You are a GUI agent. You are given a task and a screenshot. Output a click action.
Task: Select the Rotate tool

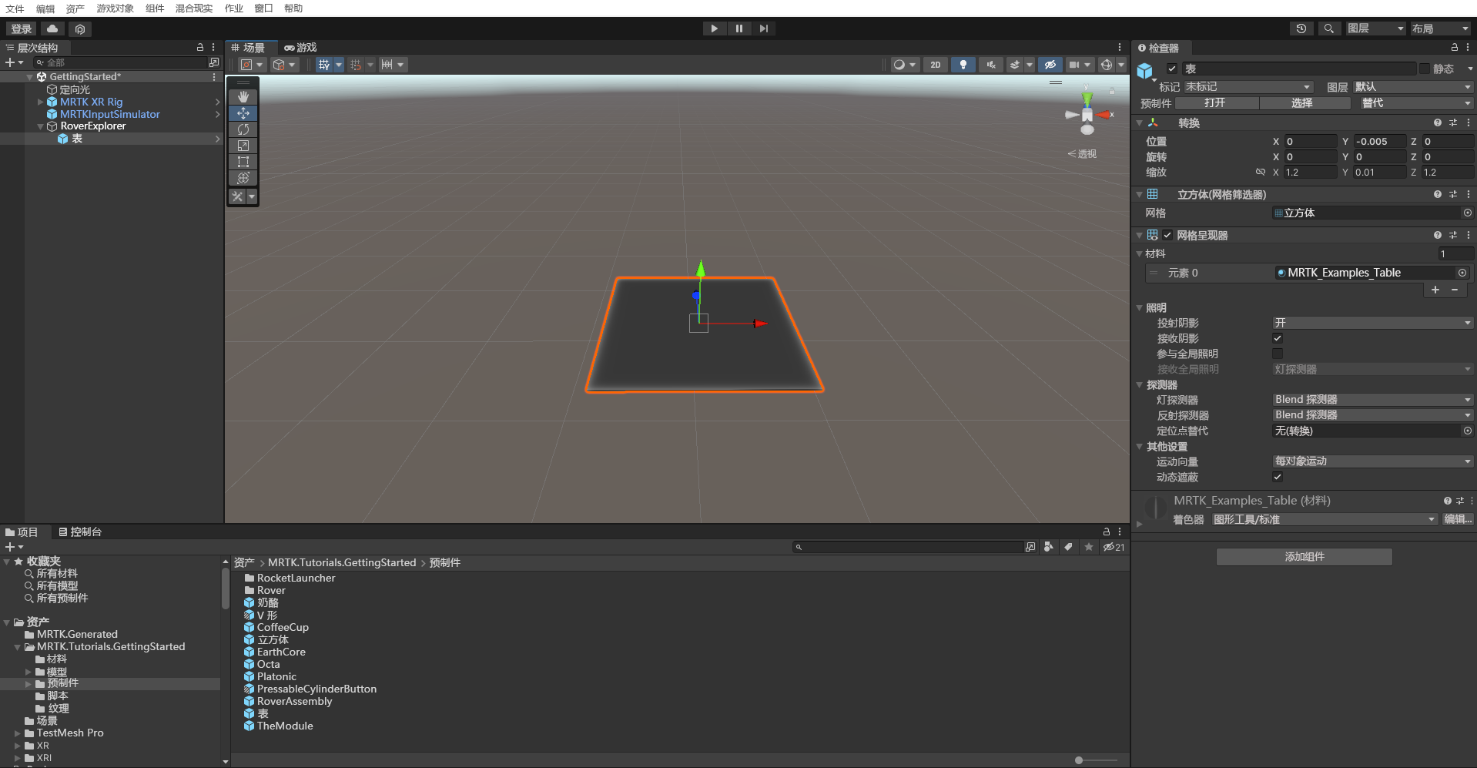[x=243, y=129]
